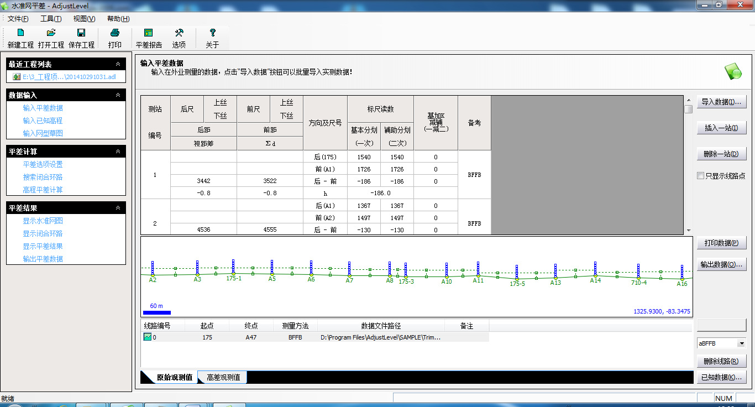Click the 已知数据(K) button
The width and height of the screenshot is (755, 407).
click(721, 377)
